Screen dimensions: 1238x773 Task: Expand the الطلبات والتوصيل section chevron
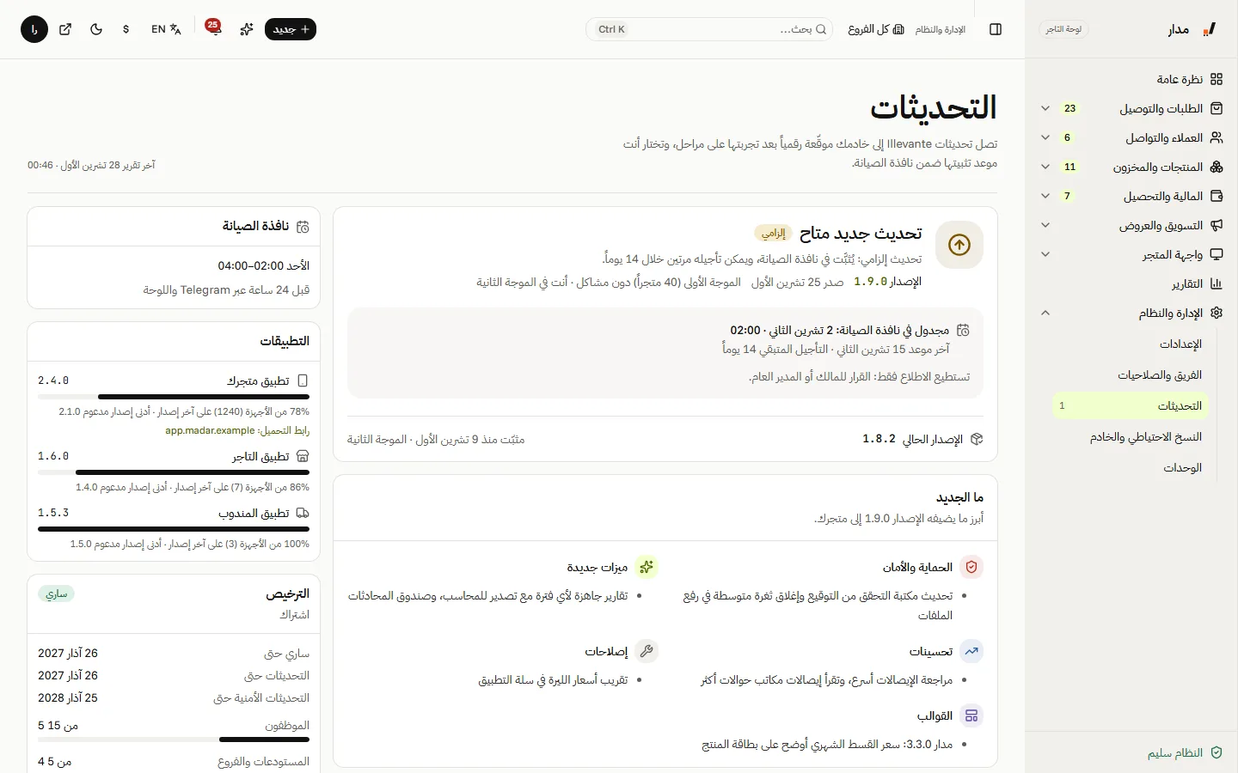point(1045,108)
